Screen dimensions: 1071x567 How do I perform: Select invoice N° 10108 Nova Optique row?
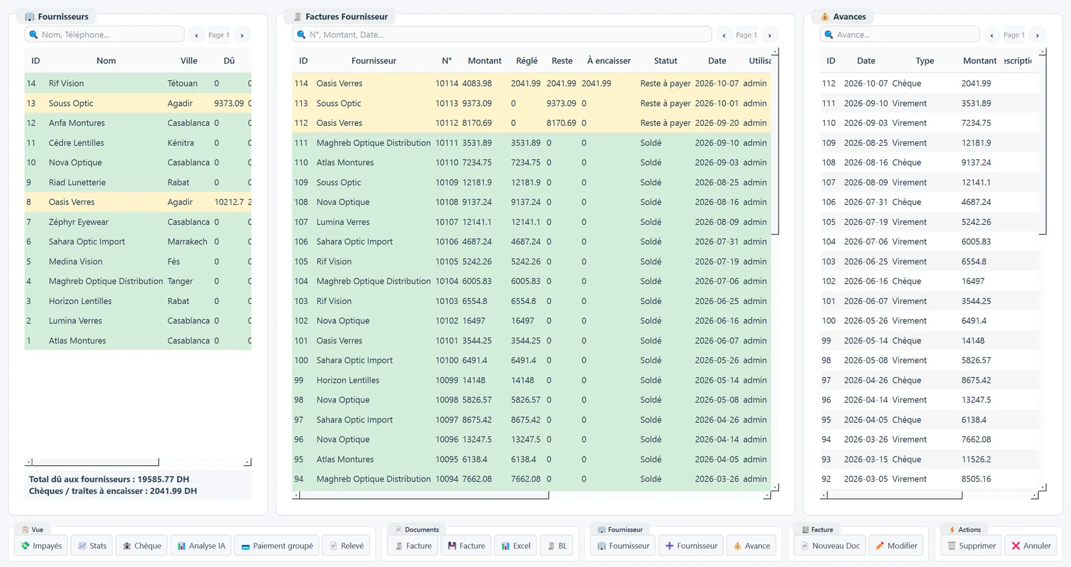pos(531,202)
